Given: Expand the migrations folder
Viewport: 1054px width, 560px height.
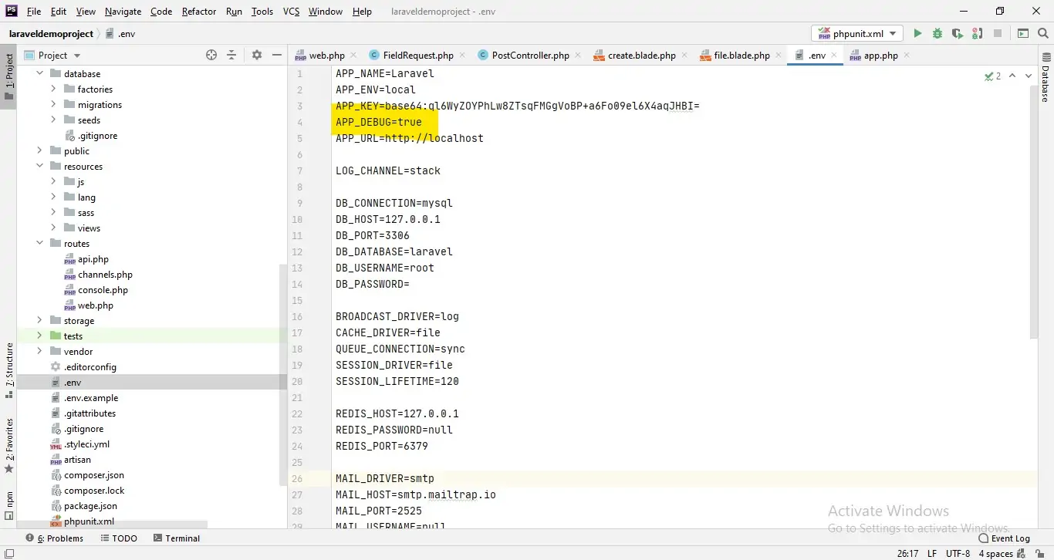Looking at the screenshot, I should tap(54, 105).
